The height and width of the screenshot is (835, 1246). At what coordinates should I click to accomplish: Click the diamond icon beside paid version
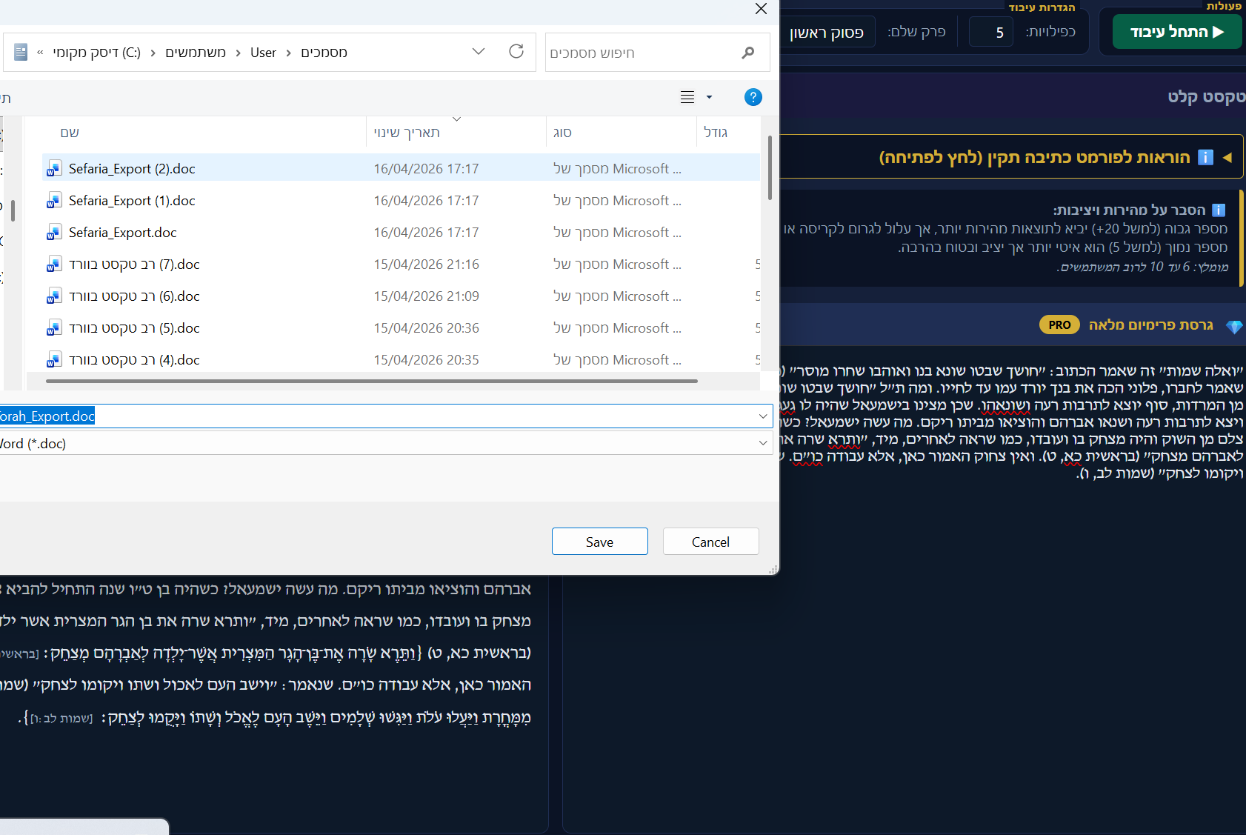(1233, 326)
